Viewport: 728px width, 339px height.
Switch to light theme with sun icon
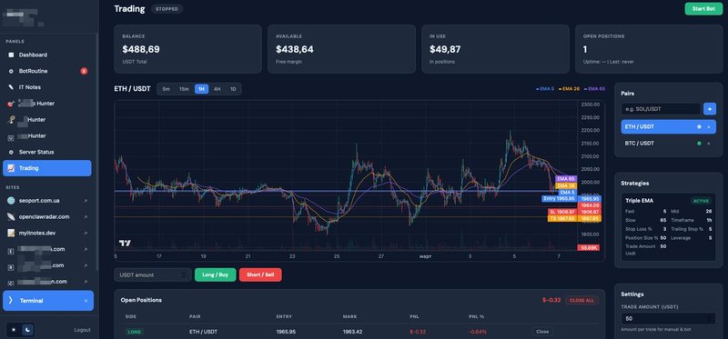(x=14, y=330)
